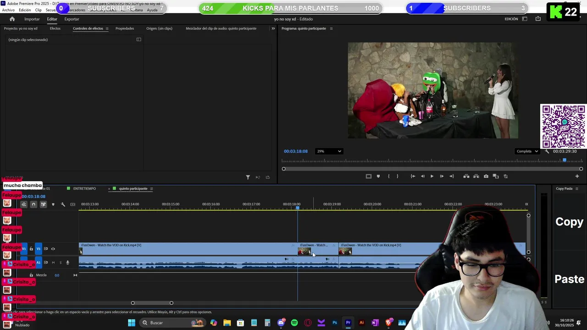
Task: Open Importar workspace tab
Action: coord(32,19)
